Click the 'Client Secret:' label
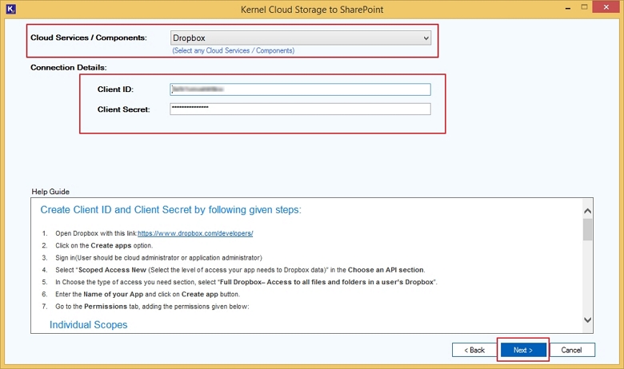The width and height of the screenshot is (624, 369). coord(124,109)
